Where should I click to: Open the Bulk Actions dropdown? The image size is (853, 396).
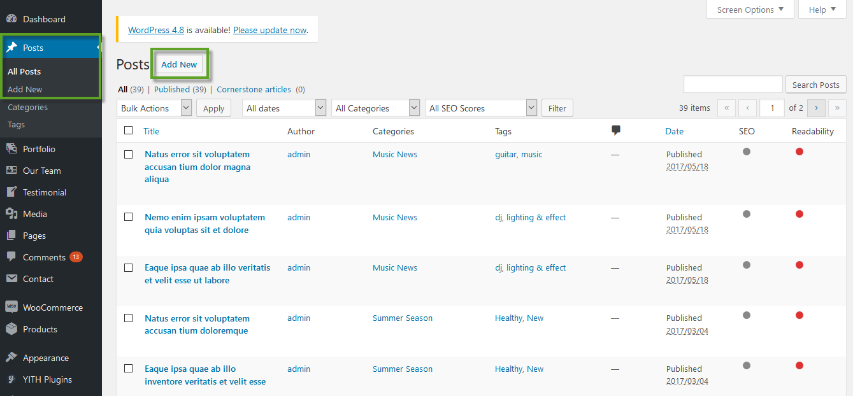tap(154, 108)
